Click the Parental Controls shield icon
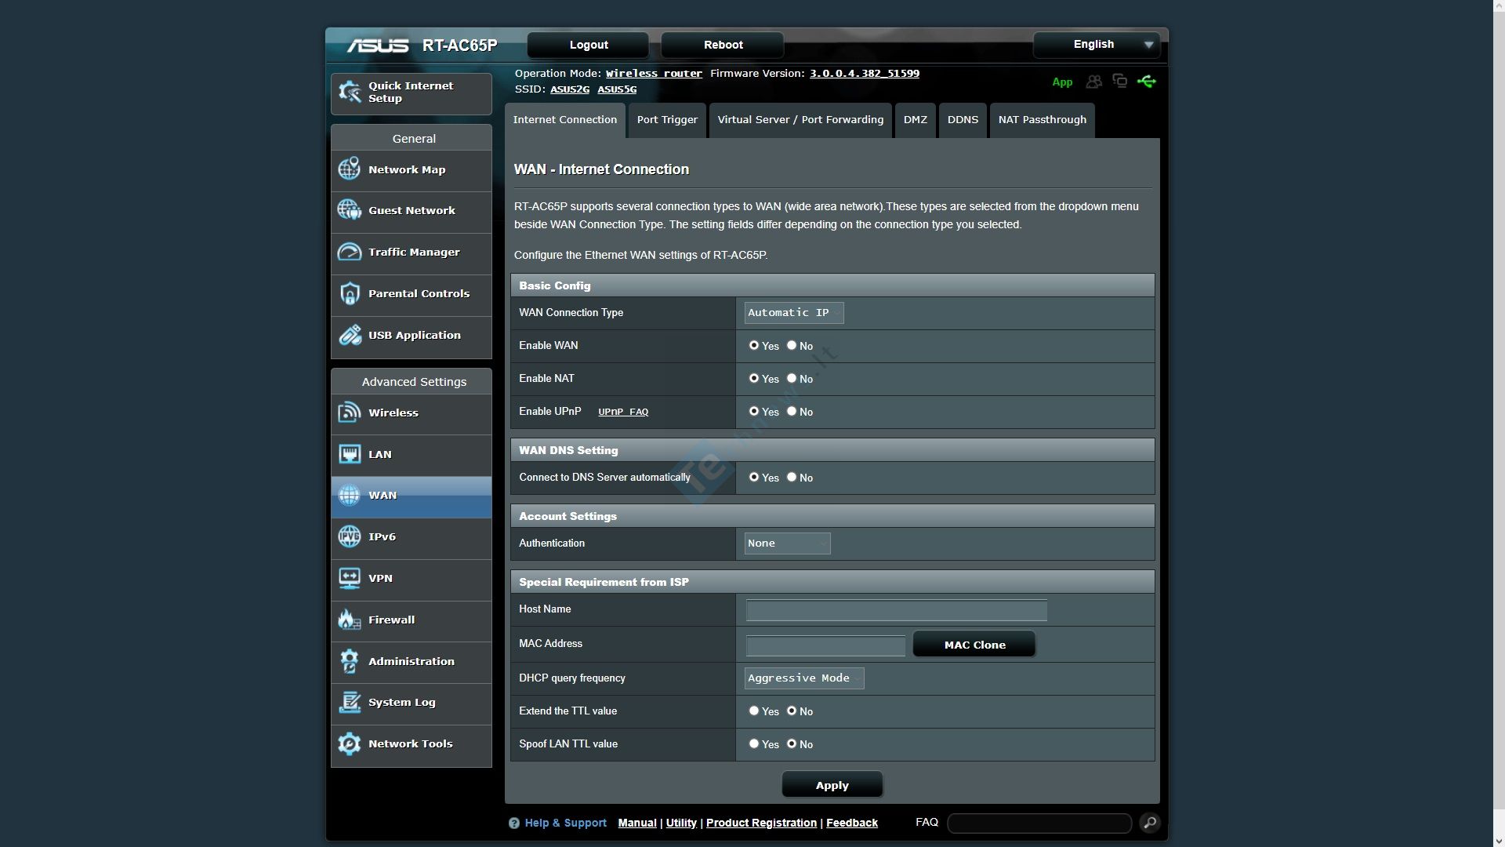Viewport: 1505px width, 847px height. pos(350,293)
